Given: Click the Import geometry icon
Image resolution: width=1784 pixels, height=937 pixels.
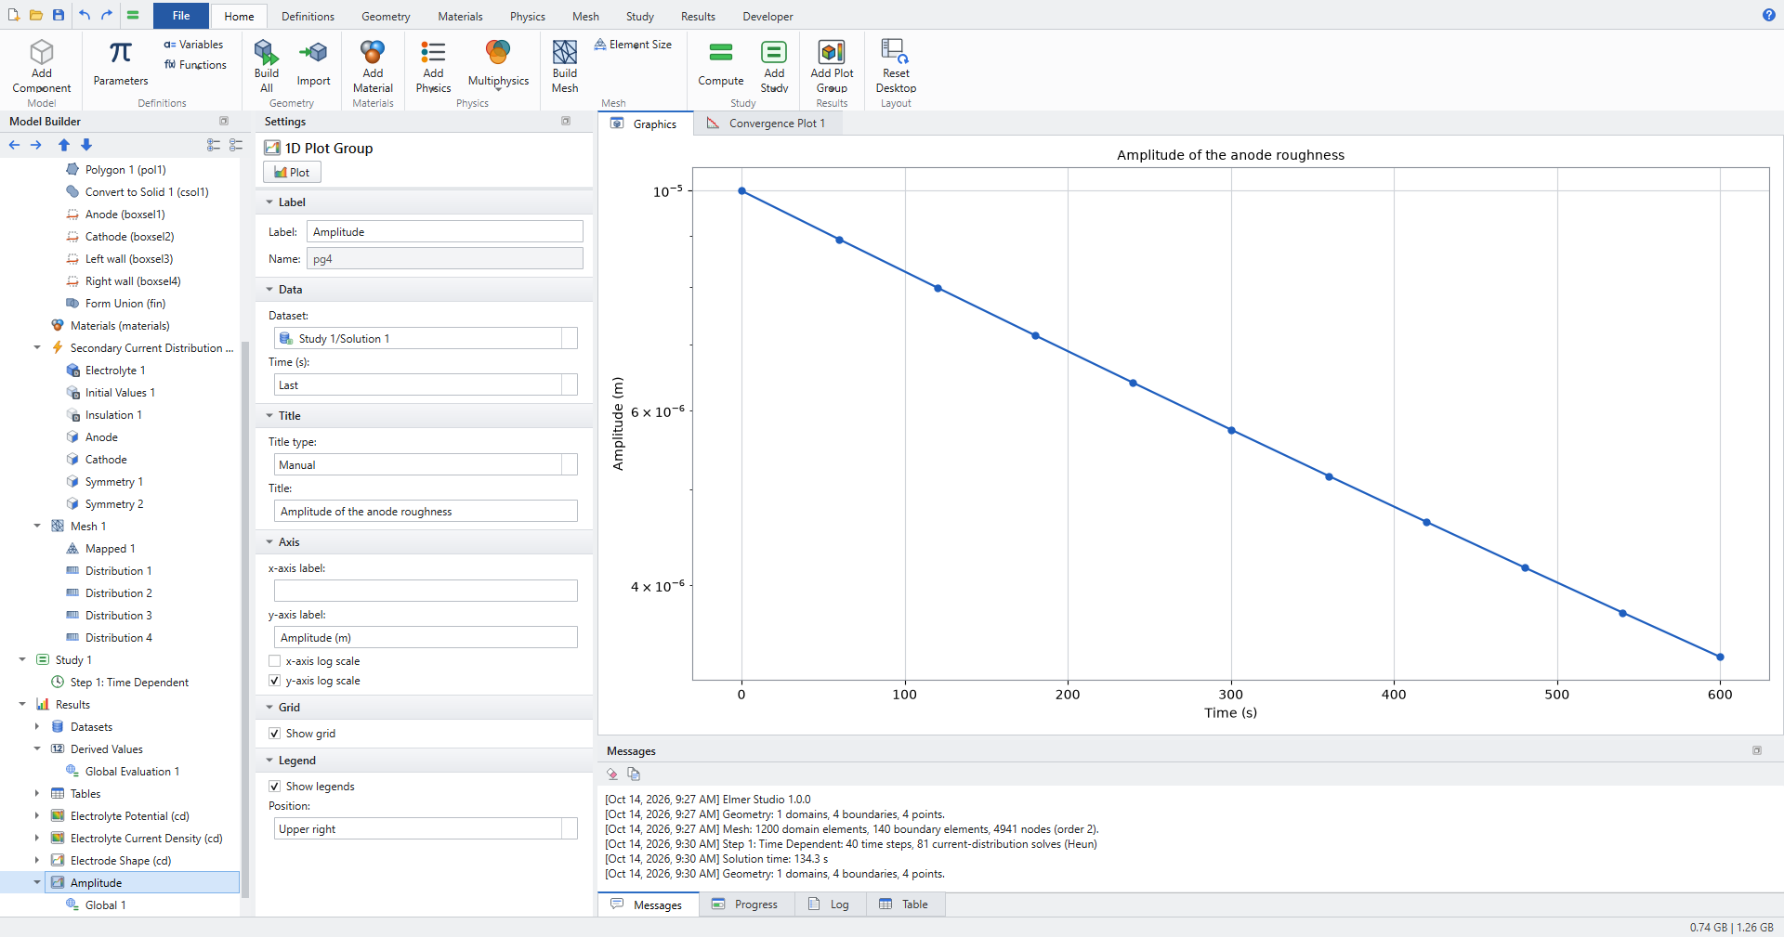Looking at the screenshot, I should (313, 52).
